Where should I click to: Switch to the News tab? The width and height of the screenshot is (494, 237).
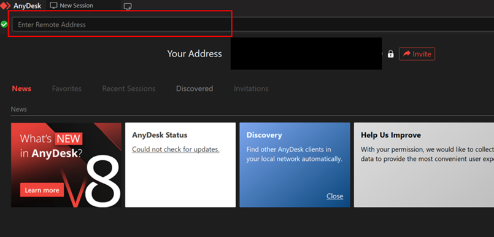coord(21,88)
